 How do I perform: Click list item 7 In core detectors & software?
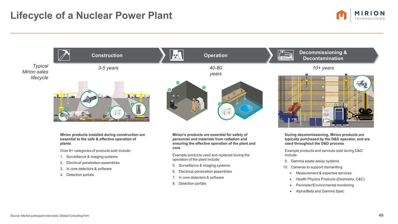tap(198, 177)
